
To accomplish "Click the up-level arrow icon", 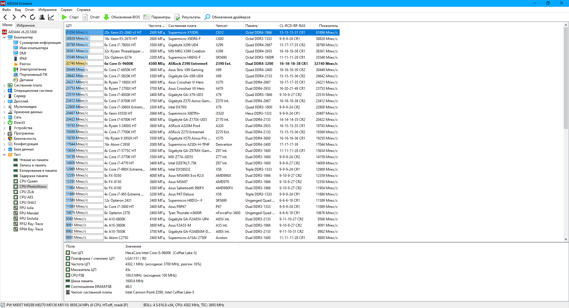I will (x=23, y=17).
